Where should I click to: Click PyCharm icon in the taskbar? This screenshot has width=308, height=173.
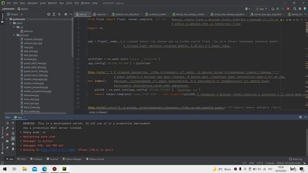(x=64, y=169)
